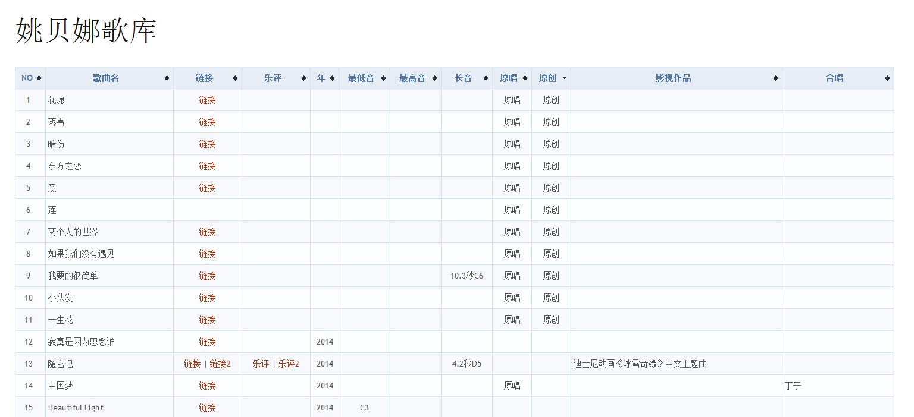Open 链接2 for 随它吧
This screenshot has height=417, width=914.
(x=220, y=364)
